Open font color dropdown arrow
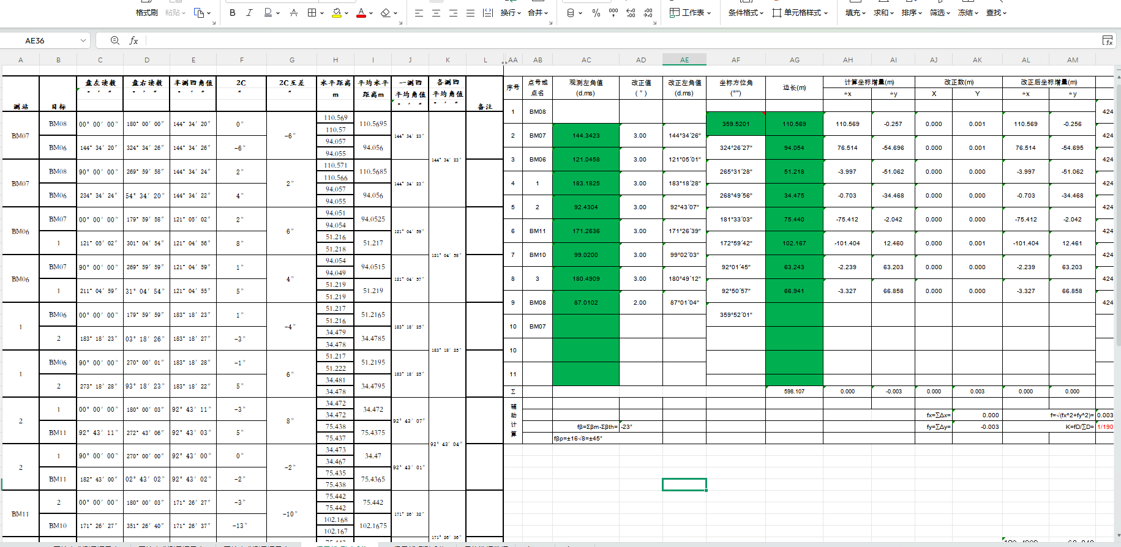 click(371, 13)
